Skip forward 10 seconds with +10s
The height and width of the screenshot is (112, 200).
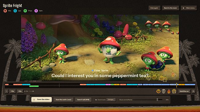[20, 91]
